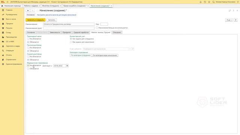Screen dimensions: 240x135
Task: Open the tax calculation settings link for accrual types
Action: pos(57,15)
